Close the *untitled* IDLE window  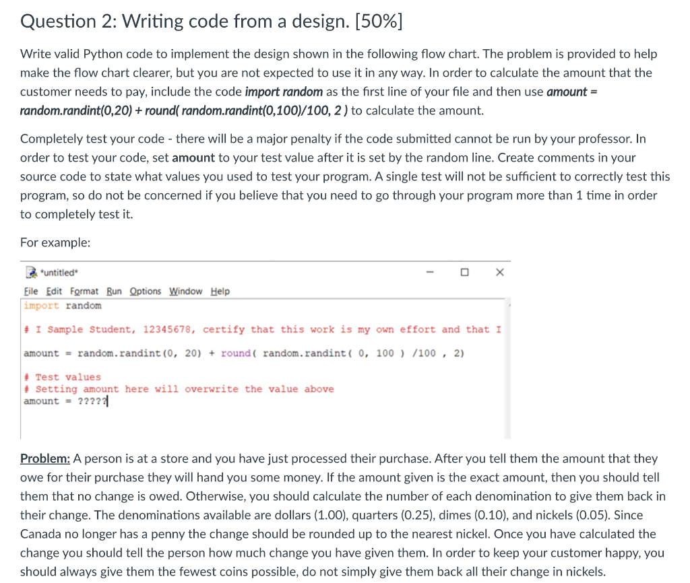[x=499, y=272]
